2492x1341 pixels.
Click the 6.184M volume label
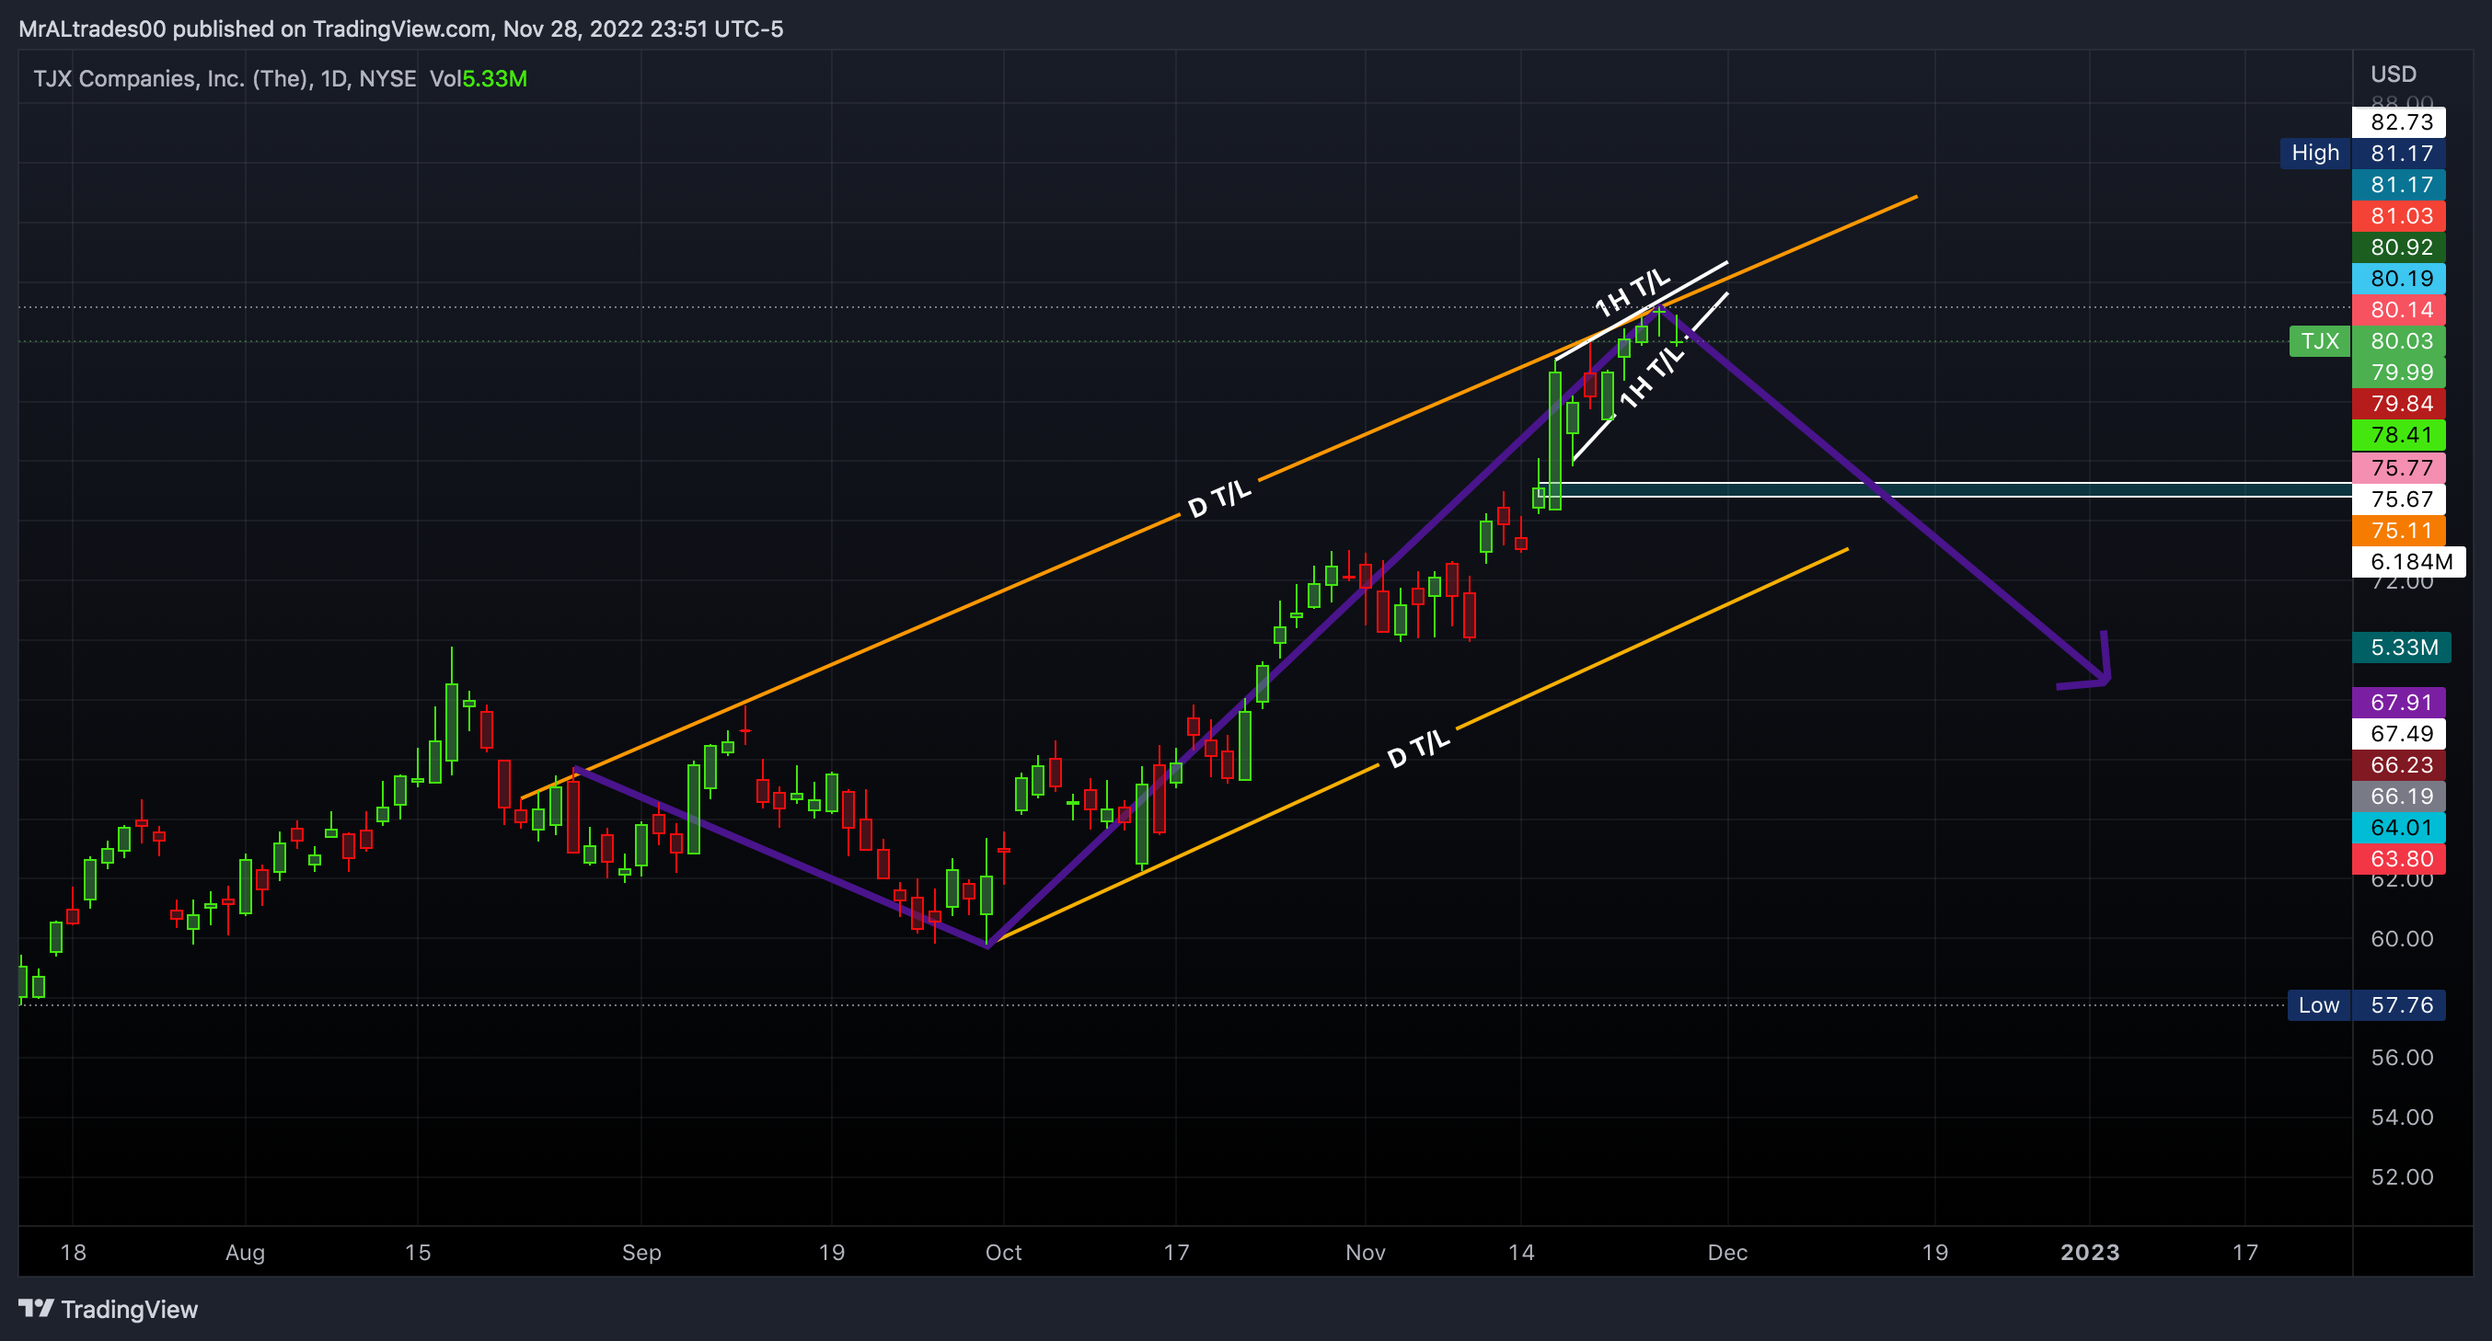[2410, 562]
